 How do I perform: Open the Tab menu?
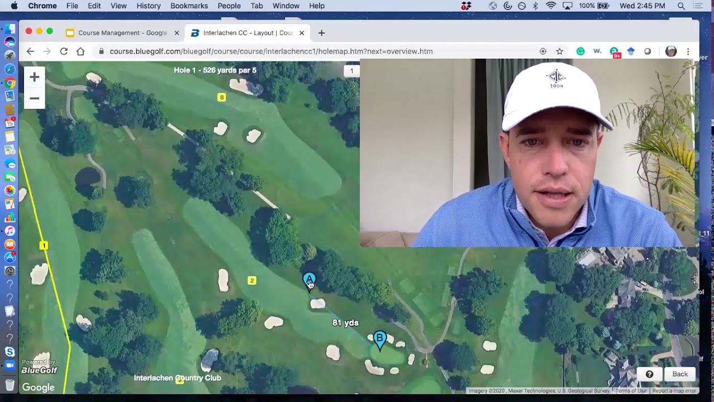tap(257, 6)
